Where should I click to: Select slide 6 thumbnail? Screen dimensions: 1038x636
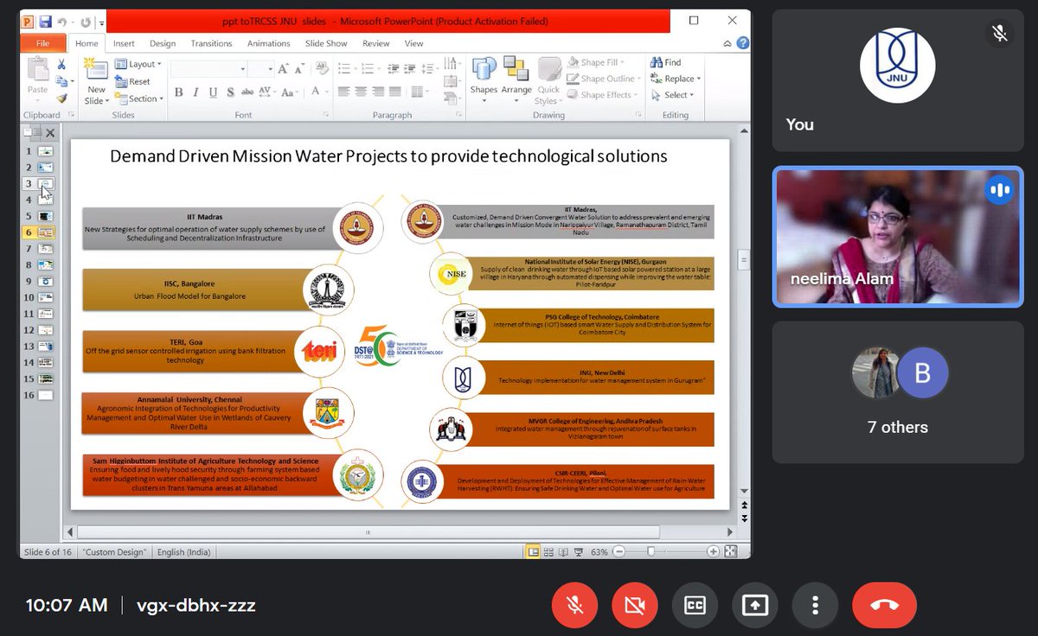click(x=45, y=232)
